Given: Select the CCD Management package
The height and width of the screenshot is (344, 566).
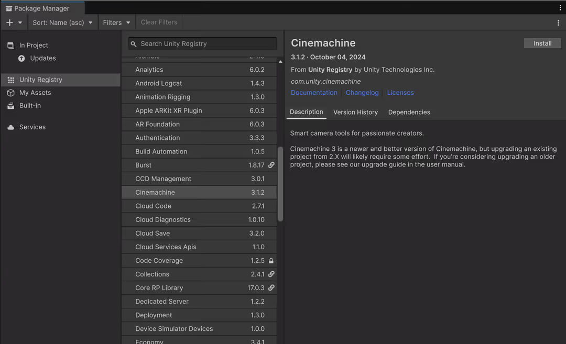Looking at the screenshot, I should pyautogui.click(x=199, y=179).
